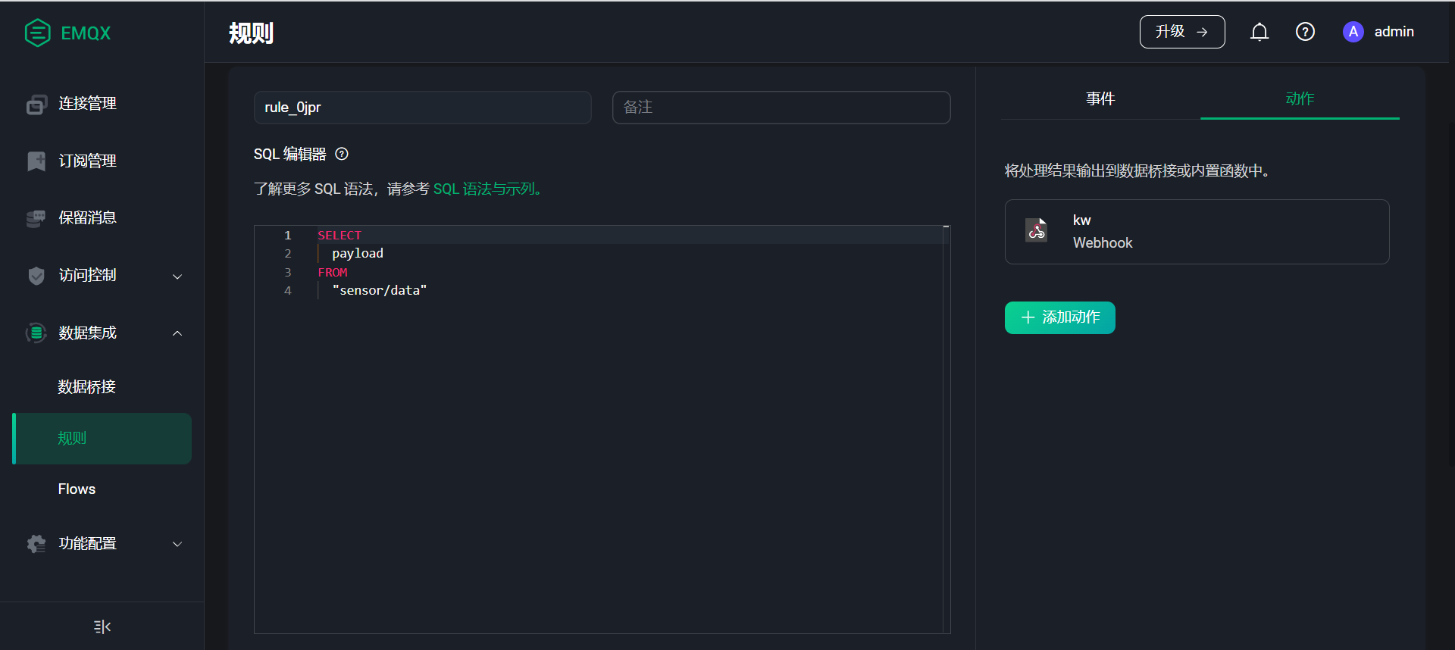Open Flows in the sidebar

tap(77, 489)
